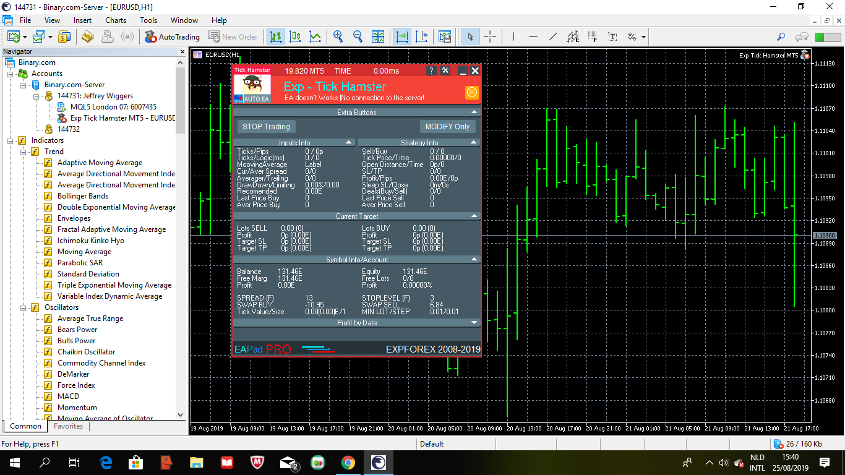Switch to the Favorites tab in Navigator
Screen dimensions: 845x475
click(68, 426)
